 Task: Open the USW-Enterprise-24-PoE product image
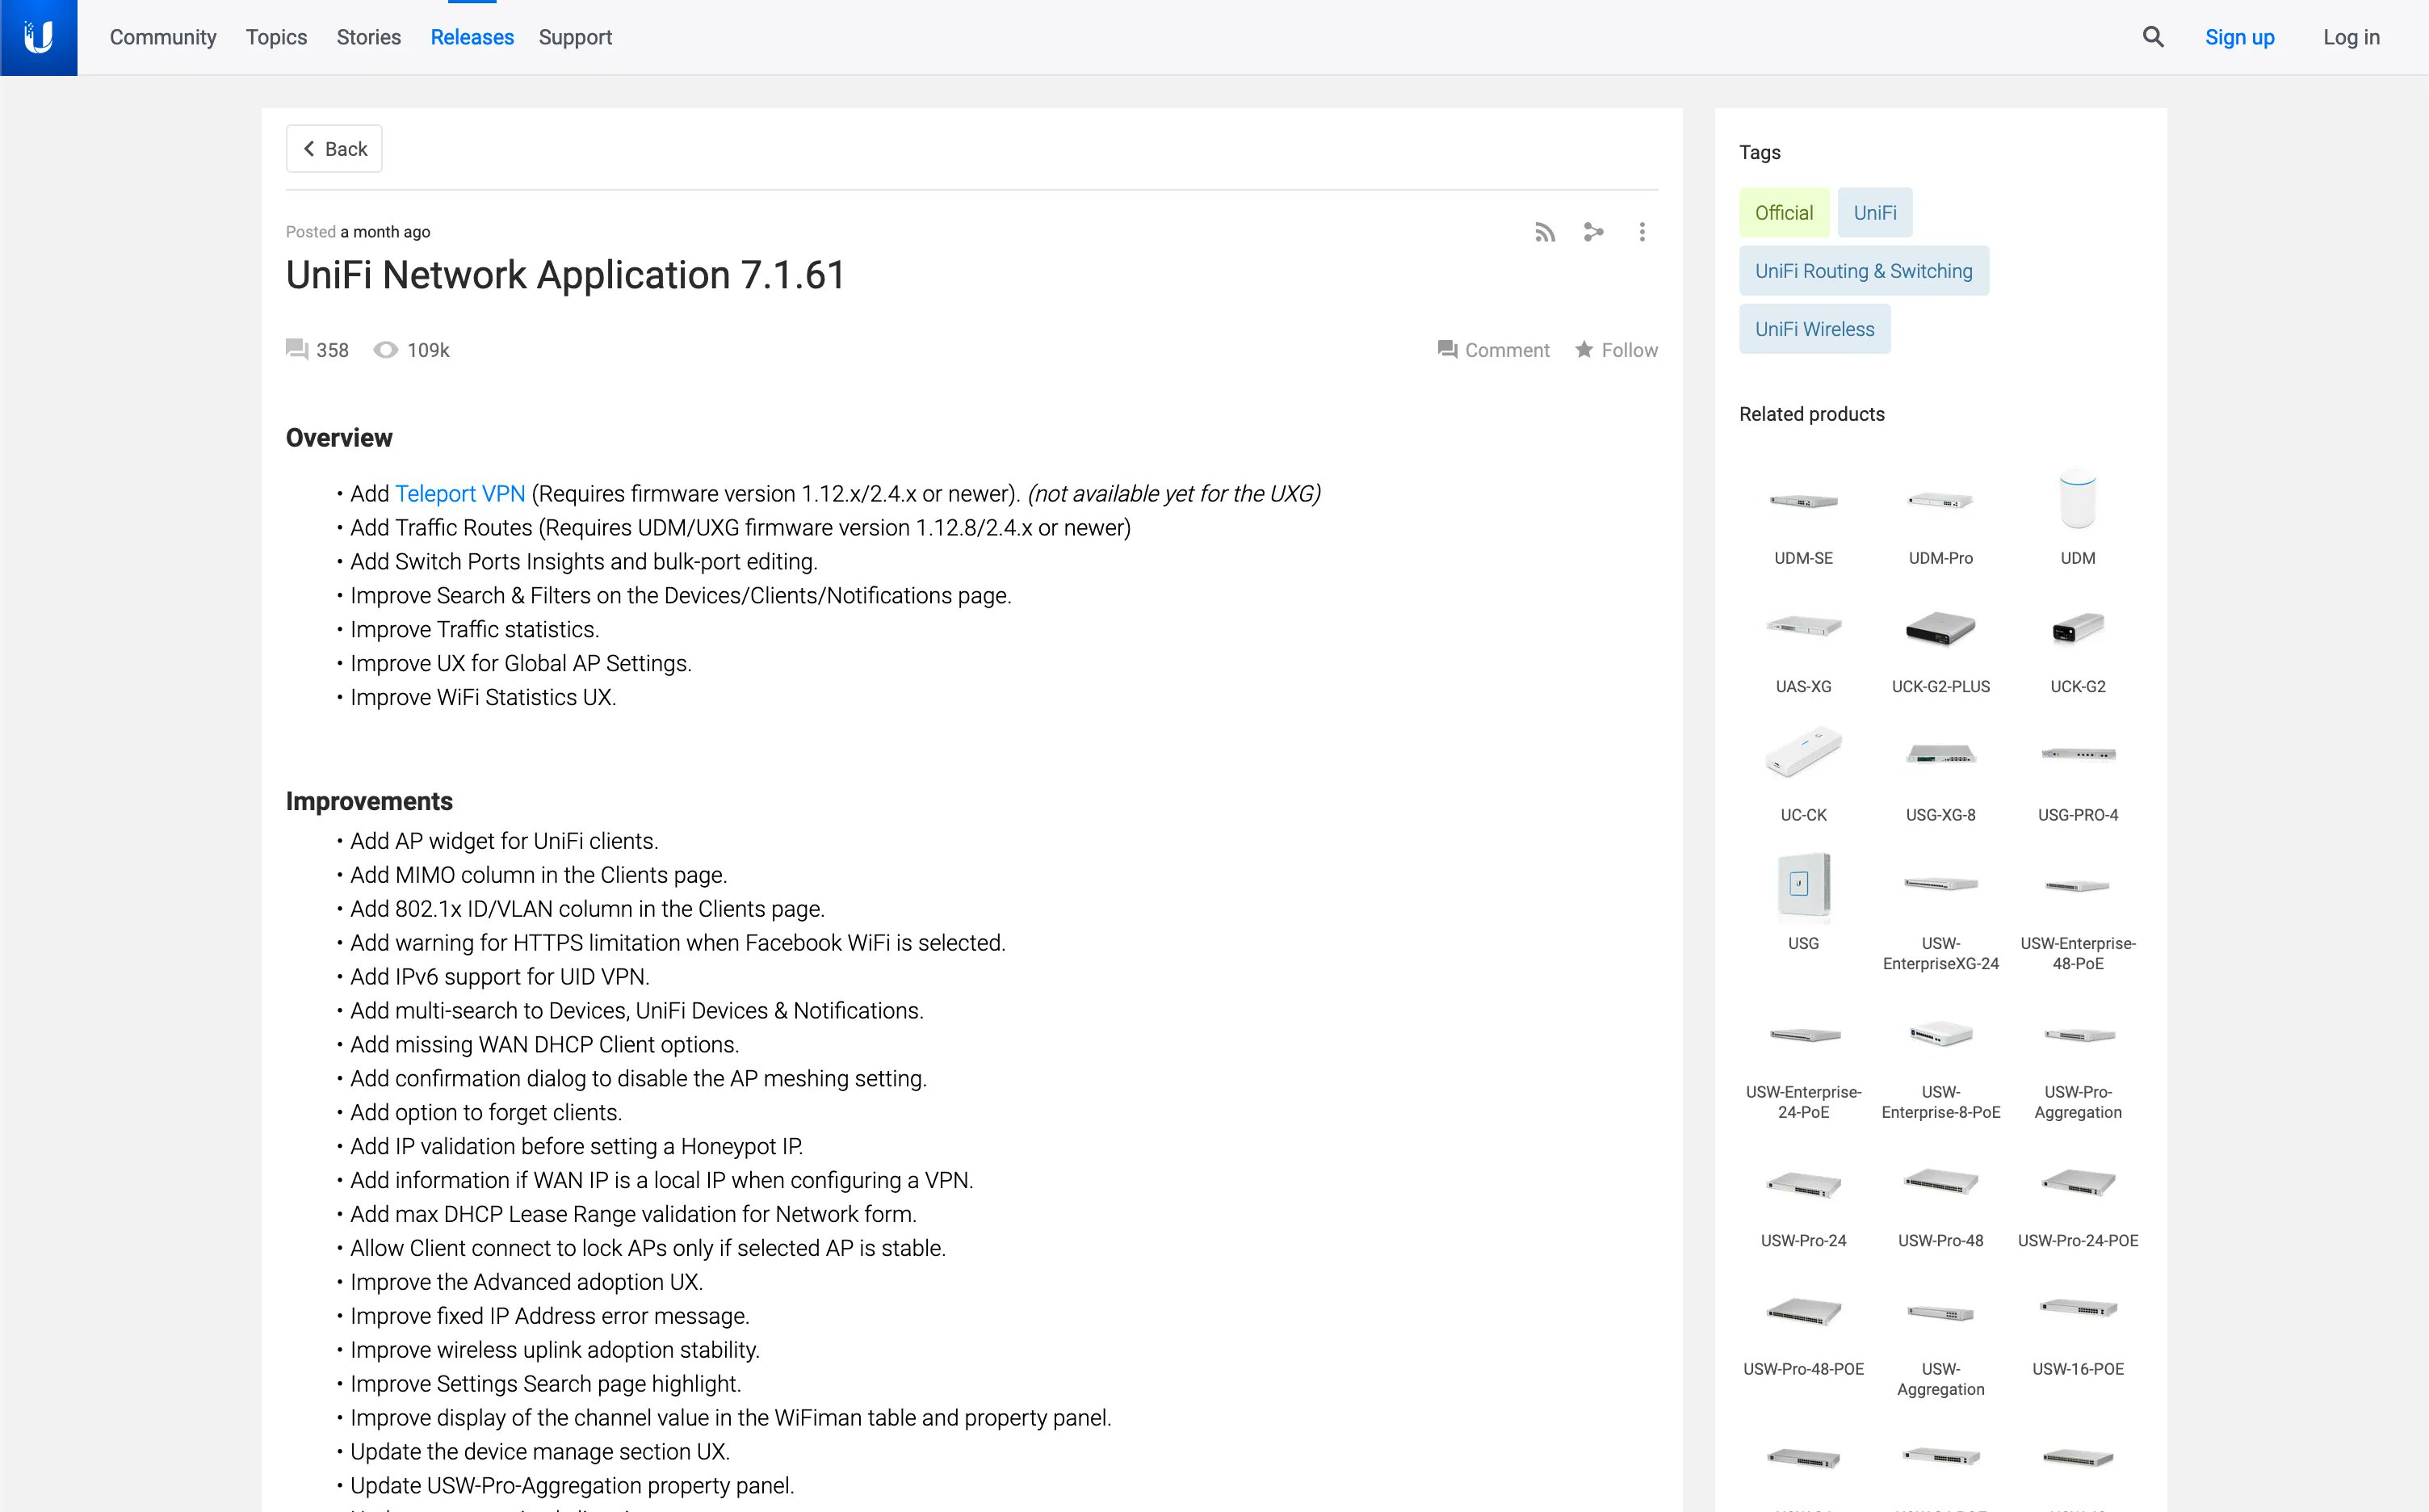(1803, 1035)
